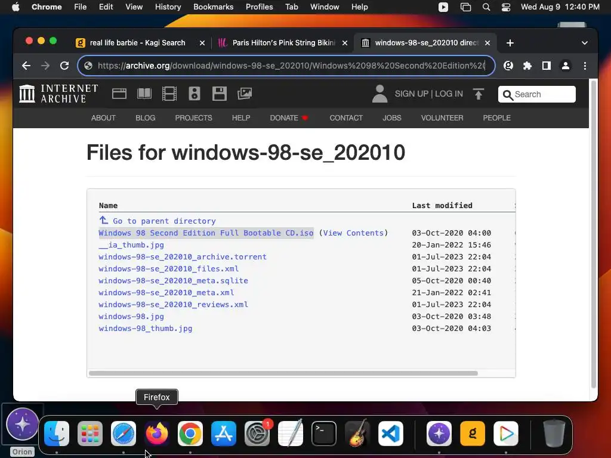
Task: Click the Chrome back arrow
Action: pos(26,66)
